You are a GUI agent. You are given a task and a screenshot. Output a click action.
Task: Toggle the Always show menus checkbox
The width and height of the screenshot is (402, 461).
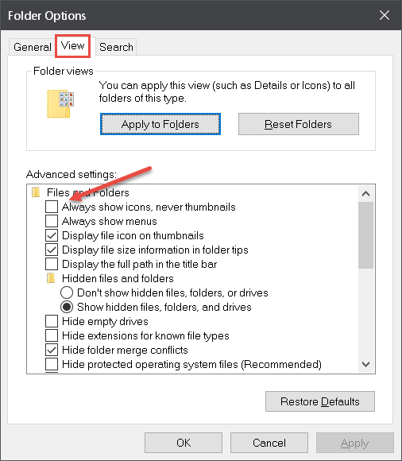tap(52, 221)
